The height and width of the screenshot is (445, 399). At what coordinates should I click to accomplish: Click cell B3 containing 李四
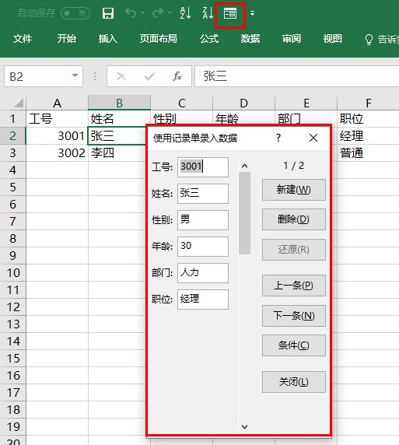[x=117, y=153]
